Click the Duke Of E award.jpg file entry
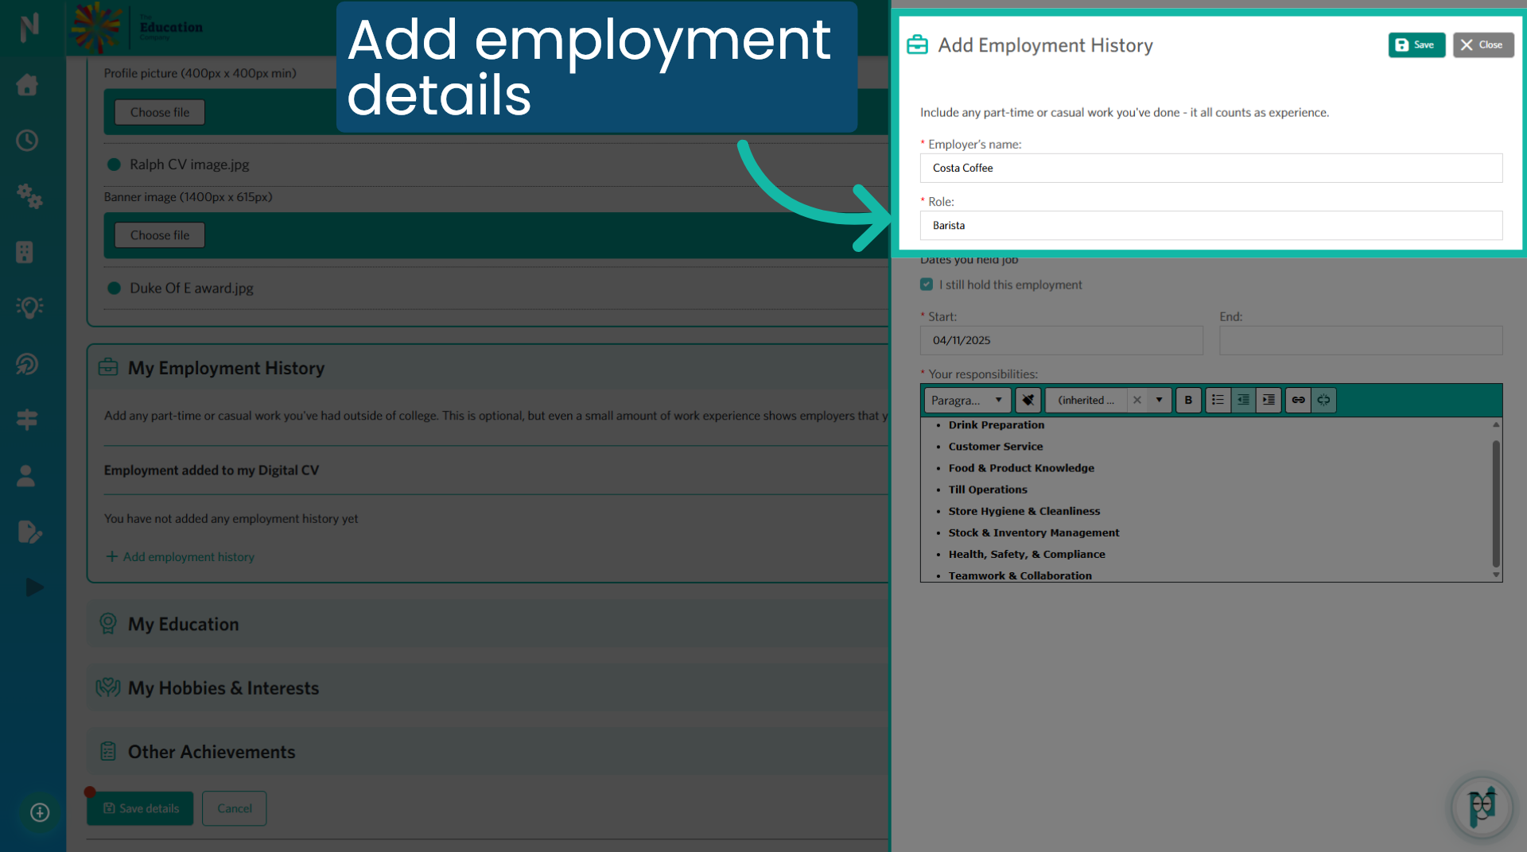Viewport: 1527px width, 852px height. tap(192, 288)
